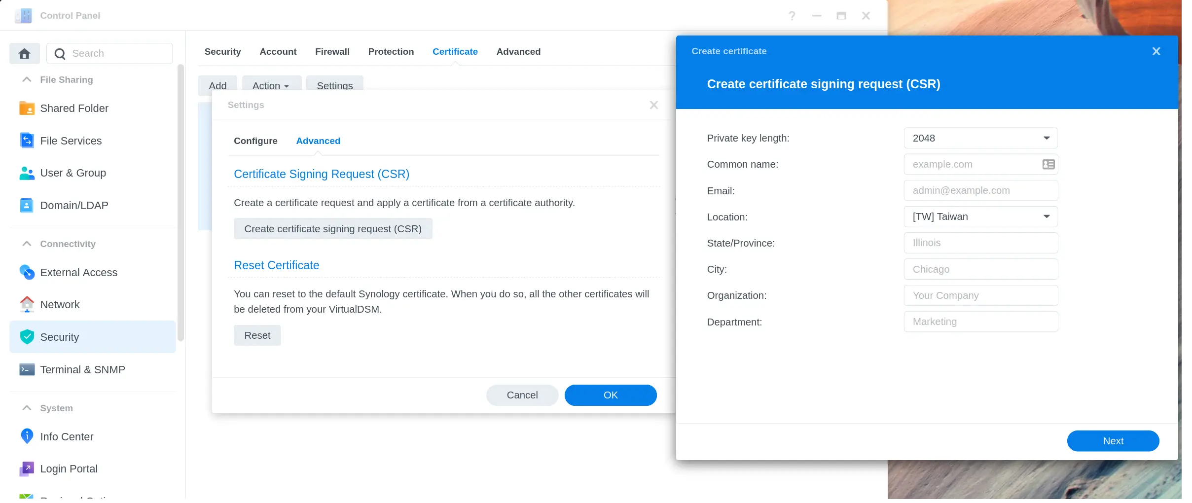Focus the State/Province input field
The image size is (1192, 503).
tap(980, 243)
